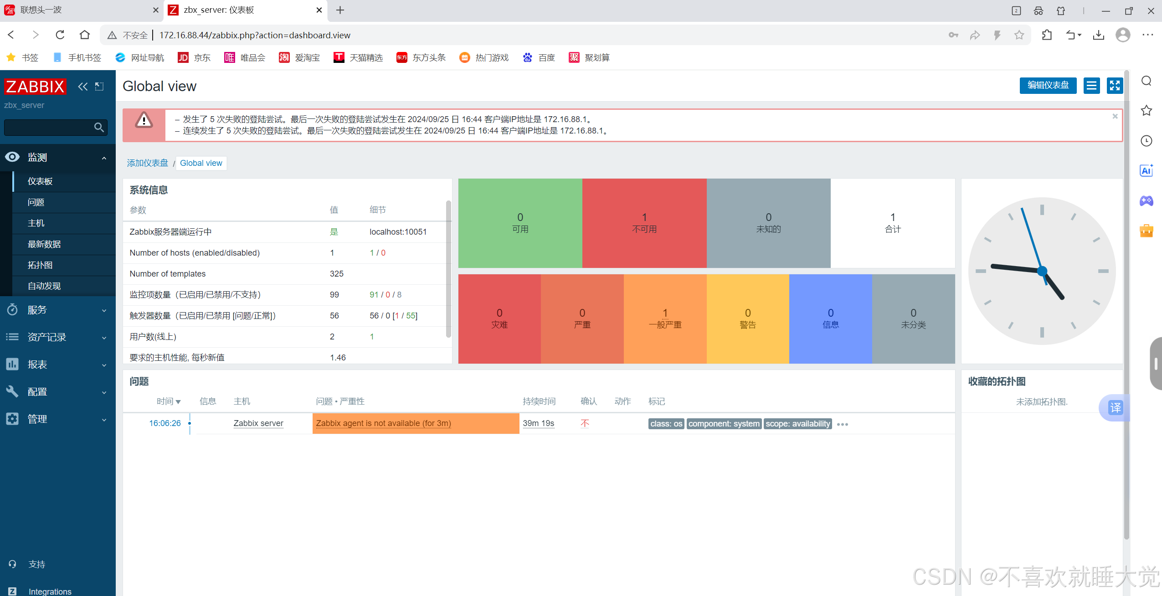Open the 'Zabbix agent is not available' problem
Image resolution: width=1162 pixels, height=596 pixels.
(x=384, y=423)
